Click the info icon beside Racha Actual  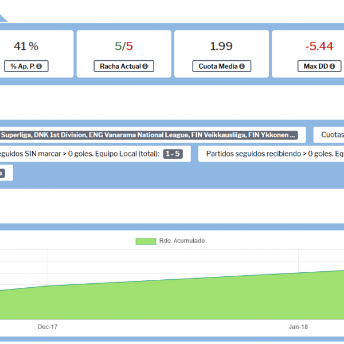point(144,67)
